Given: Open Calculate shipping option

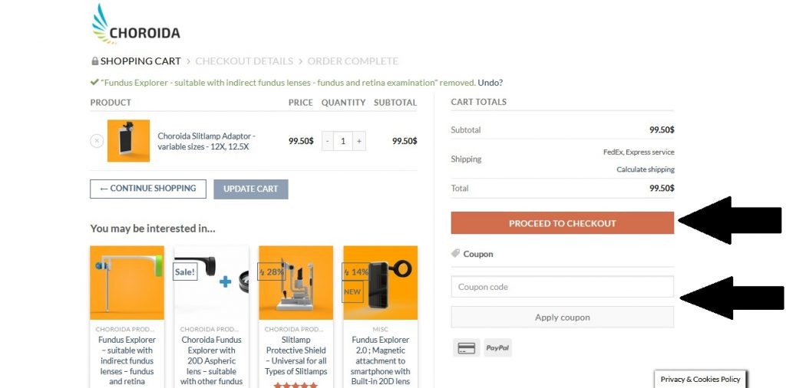Looking at the screenshot, I should tap(645, 169).
